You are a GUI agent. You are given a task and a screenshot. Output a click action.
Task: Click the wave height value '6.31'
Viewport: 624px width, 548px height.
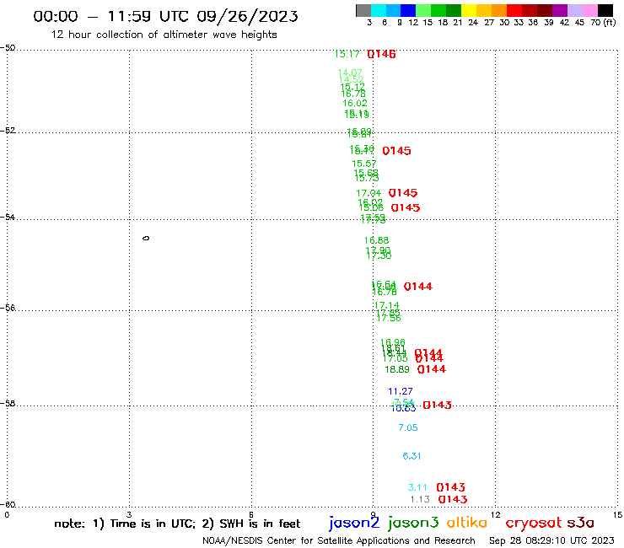(x=412, y=456)
